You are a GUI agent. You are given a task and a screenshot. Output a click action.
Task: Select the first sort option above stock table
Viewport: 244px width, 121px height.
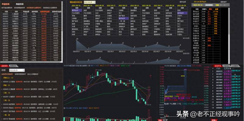click(x=7, y=8)
